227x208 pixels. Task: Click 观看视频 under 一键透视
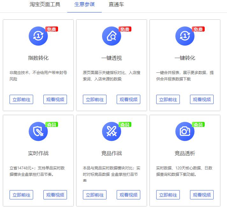coord(128,99)
